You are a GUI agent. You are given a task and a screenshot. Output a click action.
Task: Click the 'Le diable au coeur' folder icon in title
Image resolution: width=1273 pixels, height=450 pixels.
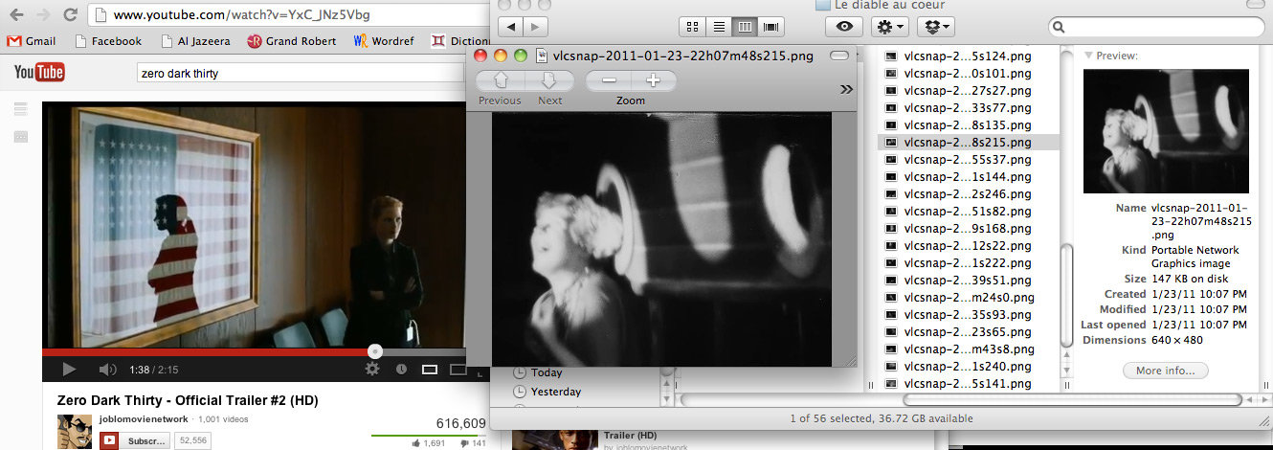[822, 5]
